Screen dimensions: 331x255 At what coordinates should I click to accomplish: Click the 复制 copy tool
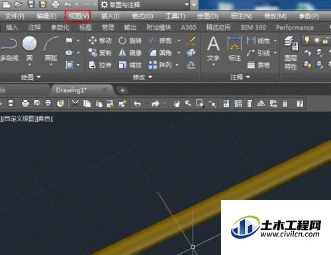(100, 53)
